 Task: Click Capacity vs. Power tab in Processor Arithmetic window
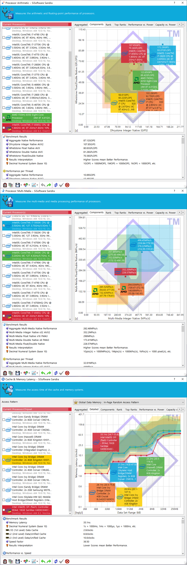[165, 25]
